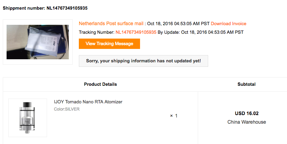287x144 pixels.
Task: Click the China Warehouse label
Action: pyautogui.click(x=247, y=122)
